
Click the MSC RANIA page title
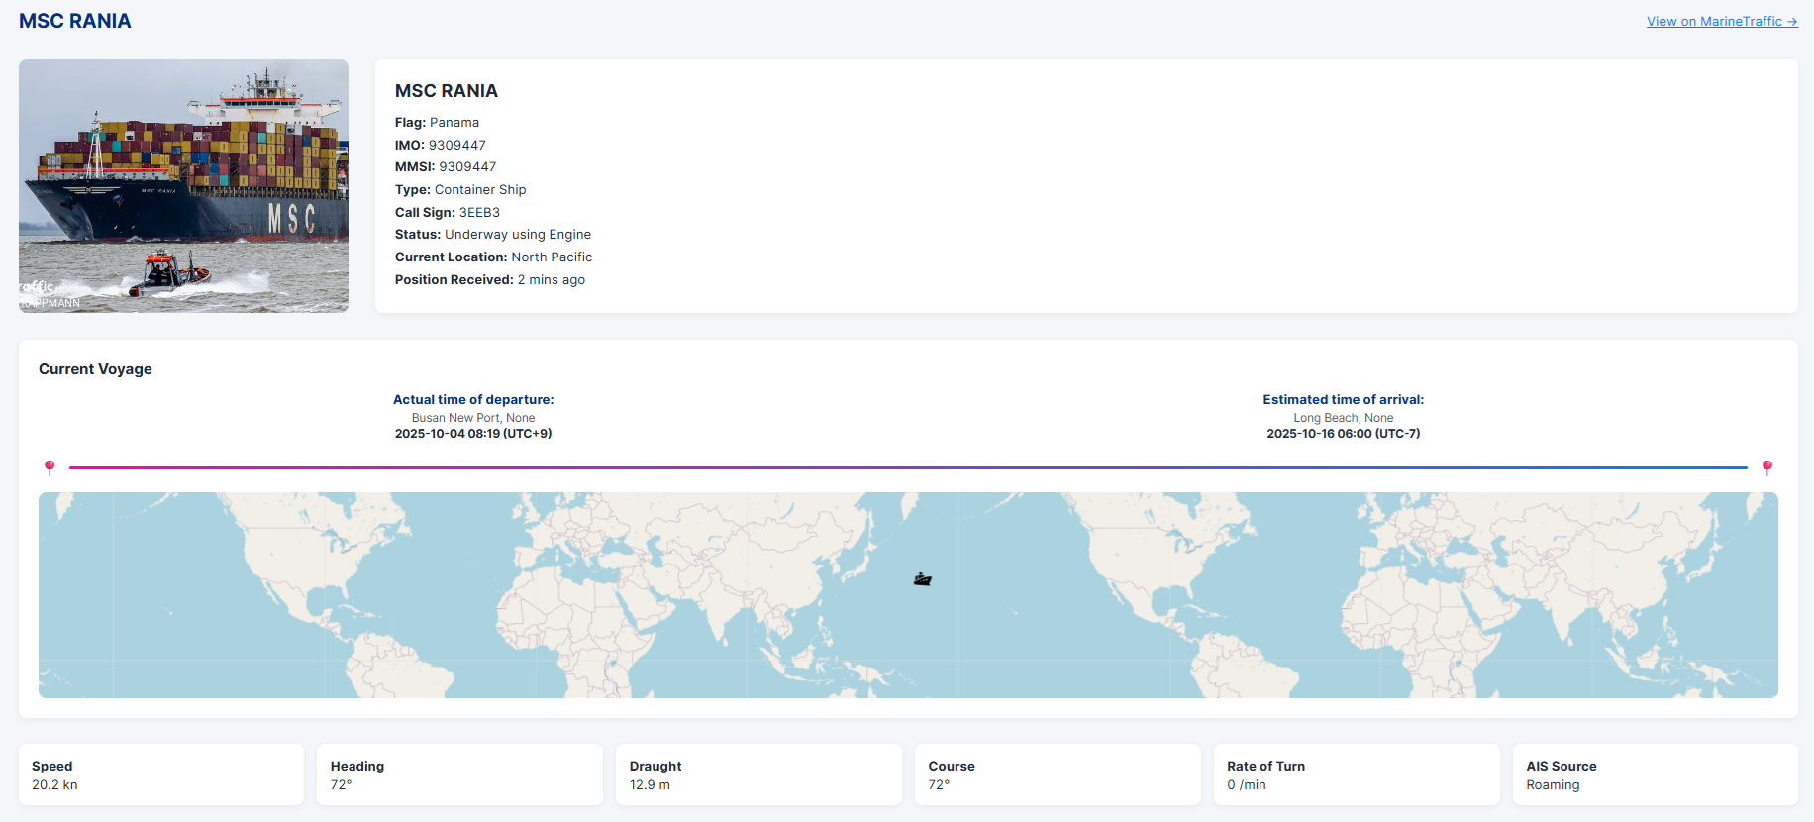tap(75, 21)
